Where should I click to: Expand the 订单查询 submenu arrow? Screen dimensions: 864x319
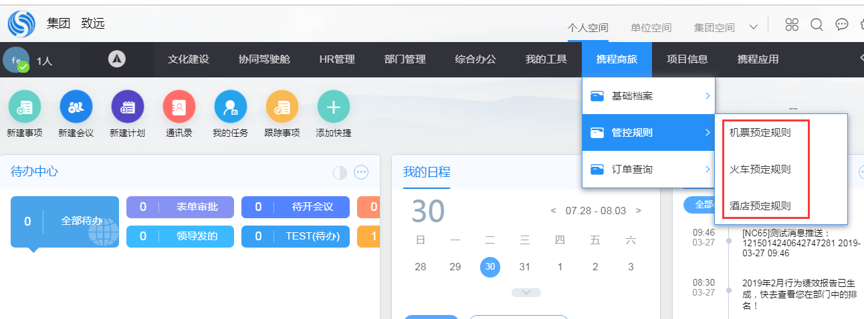coord(708,170)
